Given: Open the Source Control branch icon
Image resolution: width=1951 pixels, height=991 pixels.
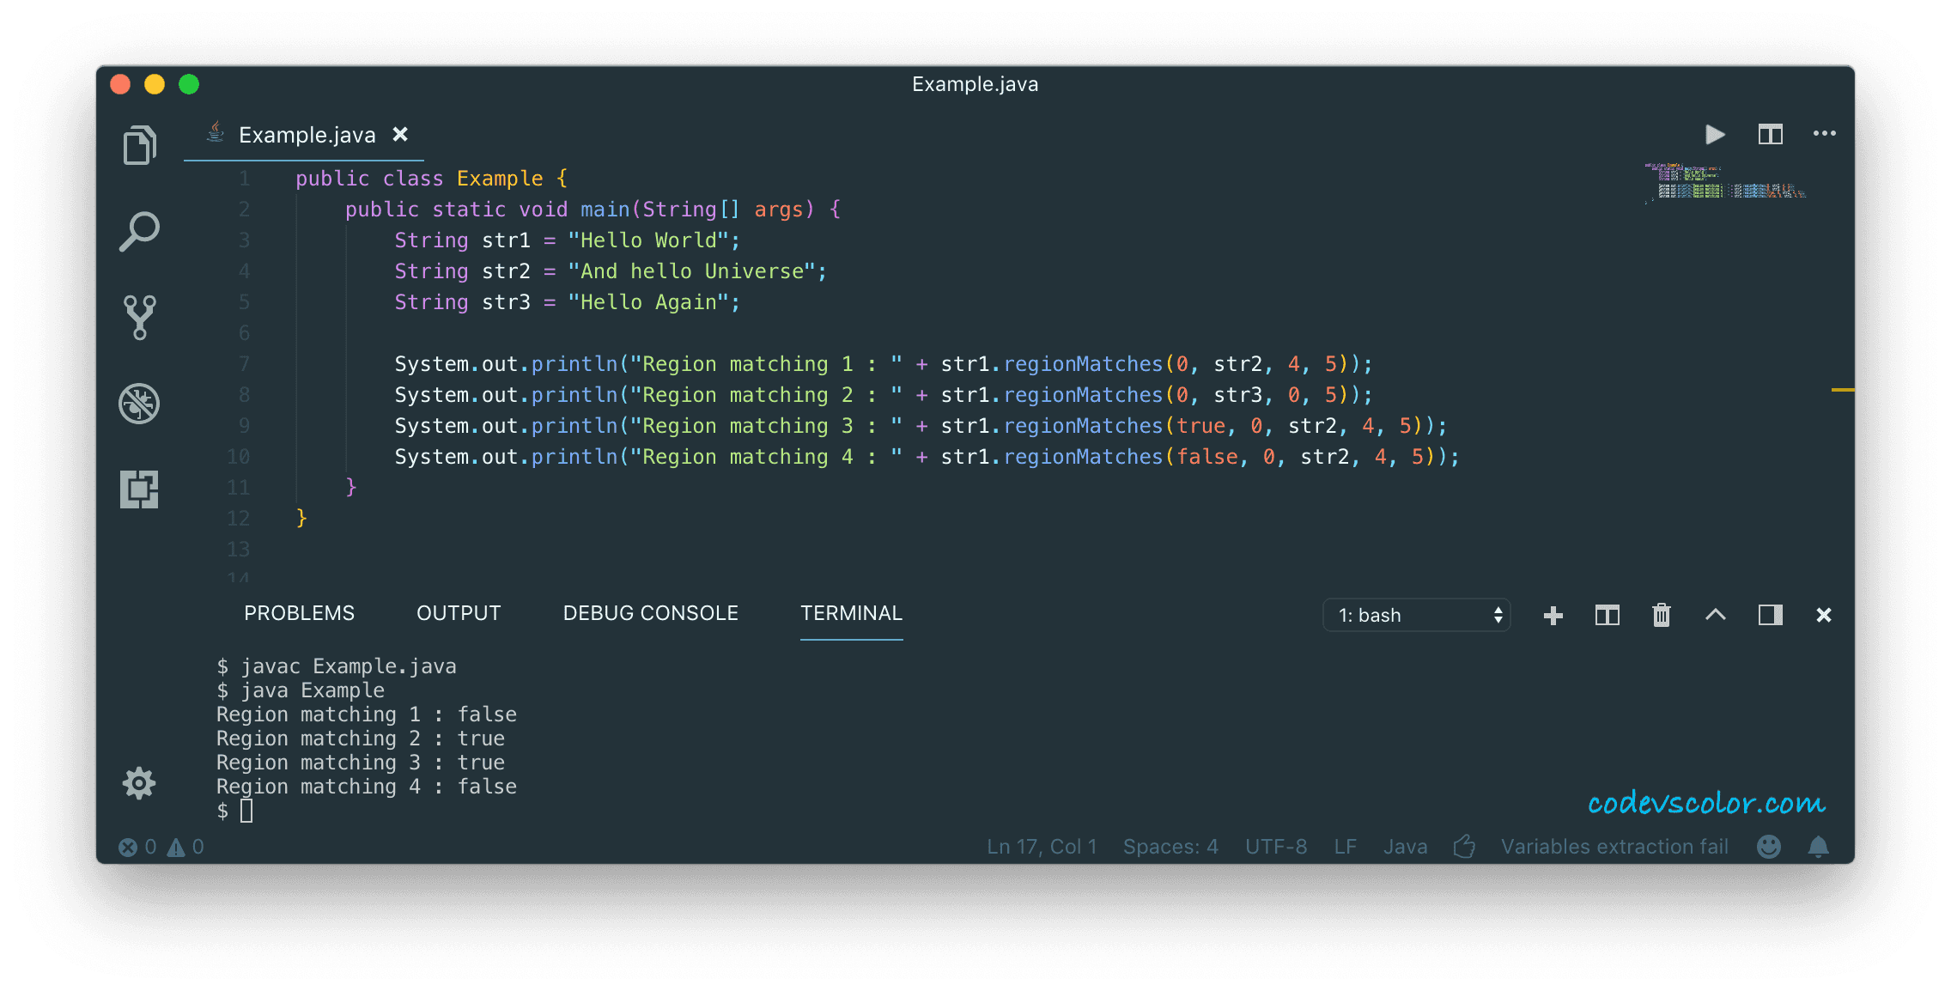Looking at the screenshot, I should tap(139, 318).
